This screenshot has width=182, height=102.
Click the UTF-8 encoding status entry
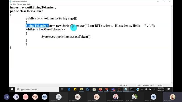pyautogui.click(x=160, y=85)
